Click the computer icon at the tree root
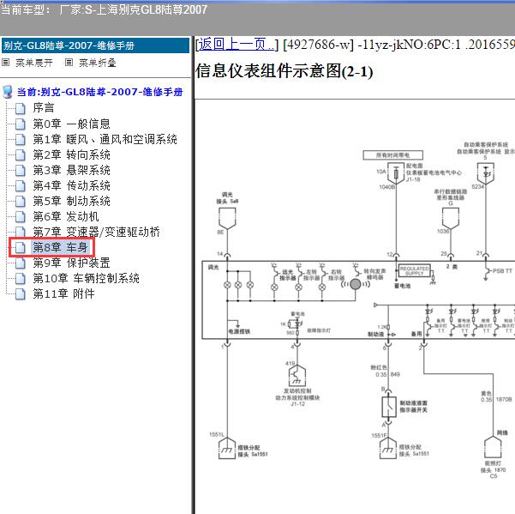 (7, 92)
